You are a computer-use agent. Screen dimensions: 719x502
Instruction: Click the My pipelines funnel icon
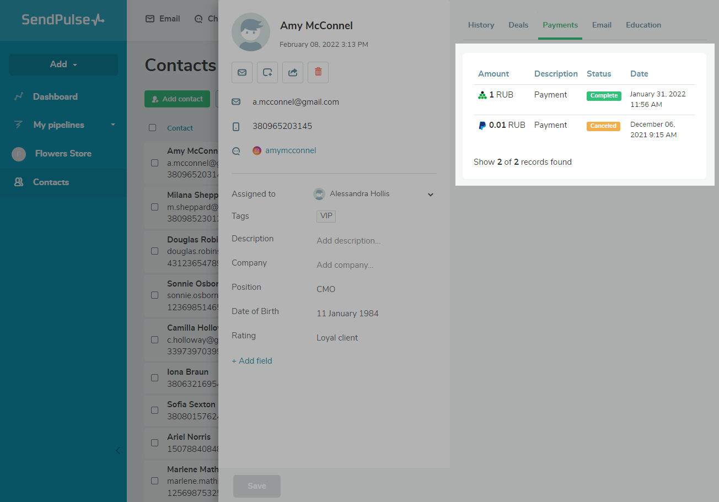click(x=19, y=125)
